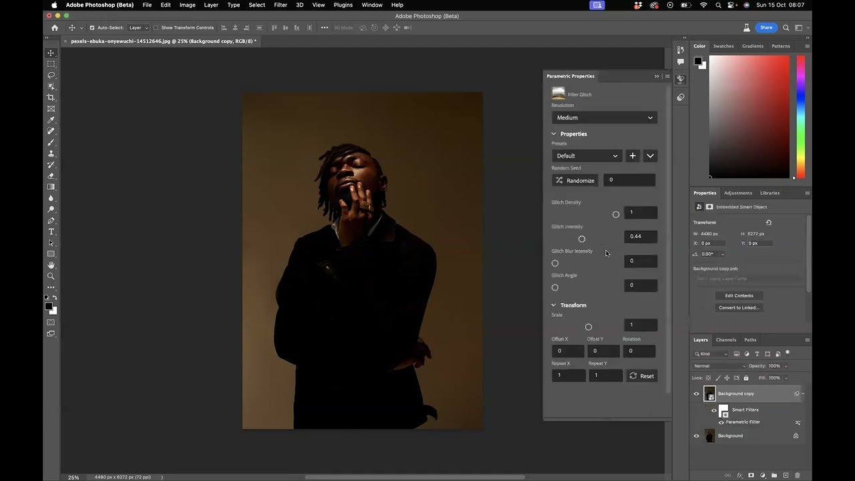Select the Crop tool

51,98
